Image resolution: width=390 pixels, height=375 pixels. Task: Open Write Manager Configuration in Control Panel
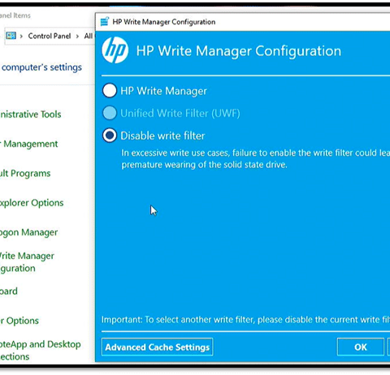27,262
